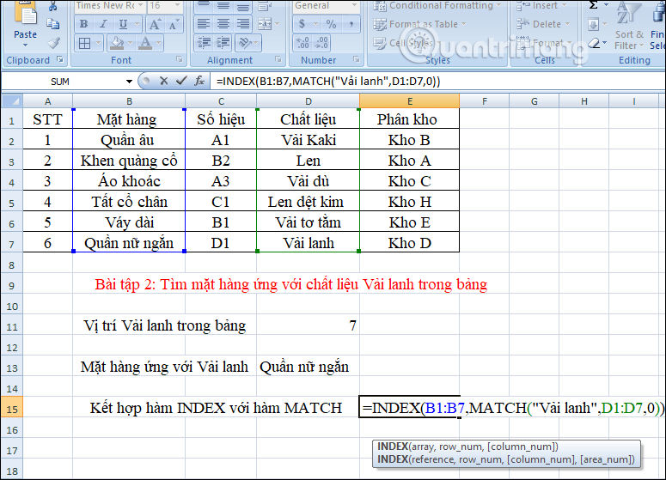This screenshot has height=480, width=666.
Task: Toggle Underline formatting
Action: tap(123, 24)
